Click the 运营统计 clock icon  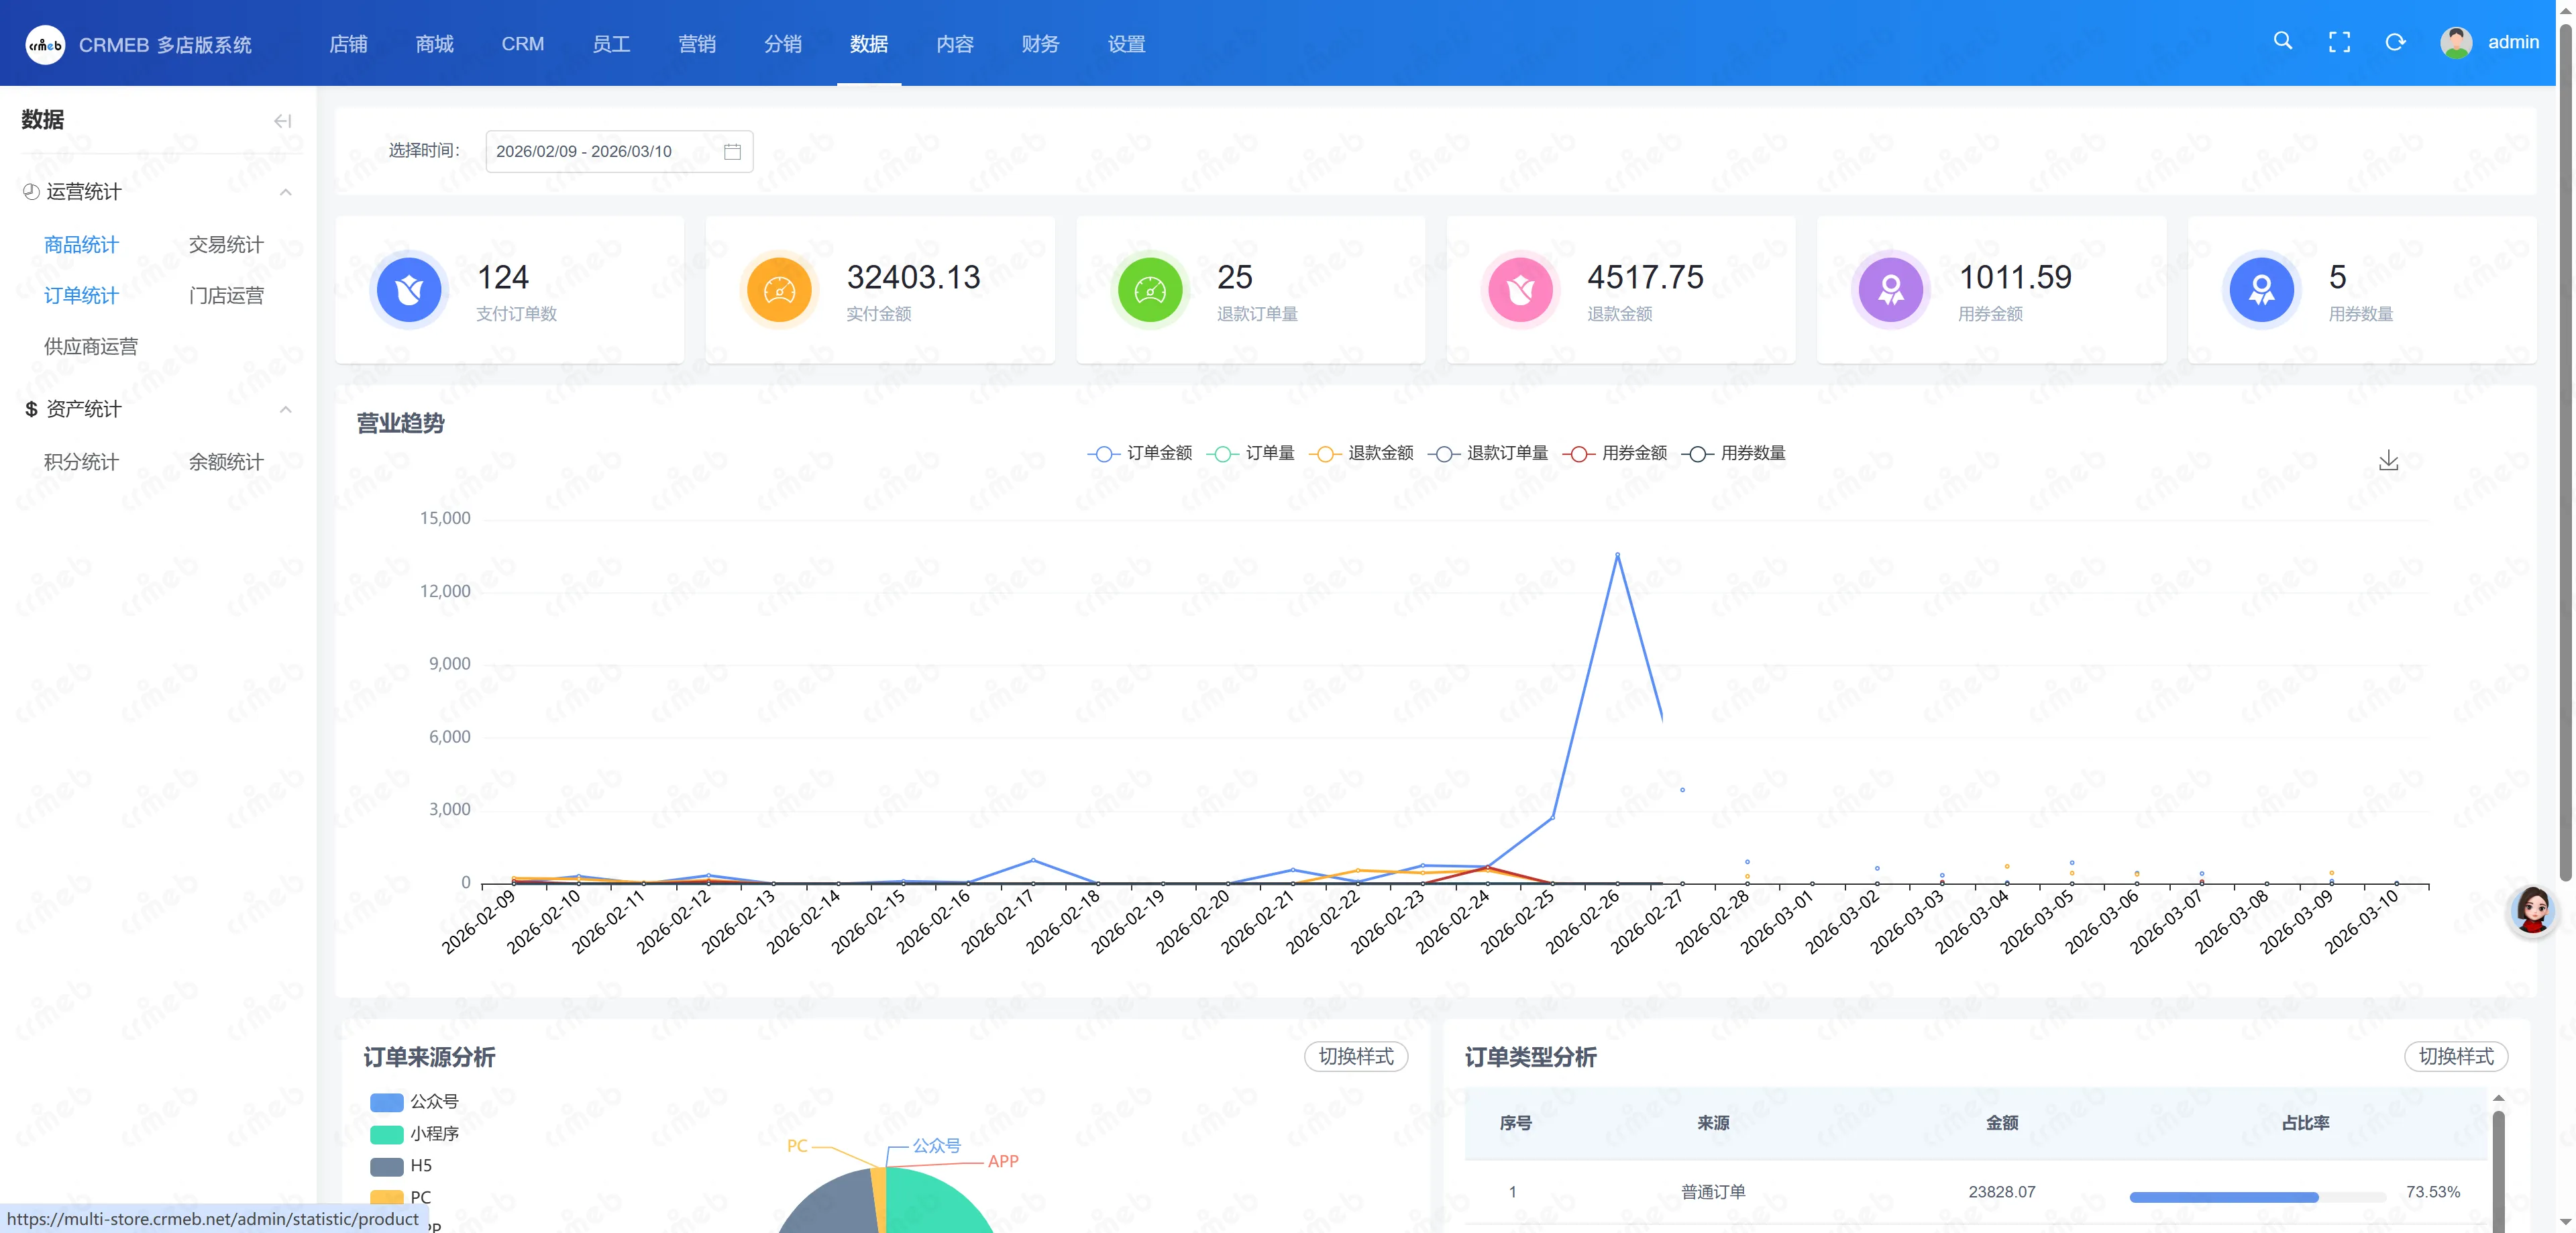[x=31, y=192]
